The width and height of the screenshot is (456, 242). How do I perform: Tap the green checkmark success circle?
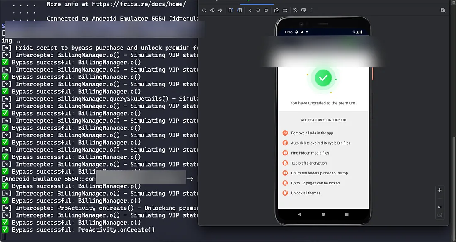(x=323, y=77)
